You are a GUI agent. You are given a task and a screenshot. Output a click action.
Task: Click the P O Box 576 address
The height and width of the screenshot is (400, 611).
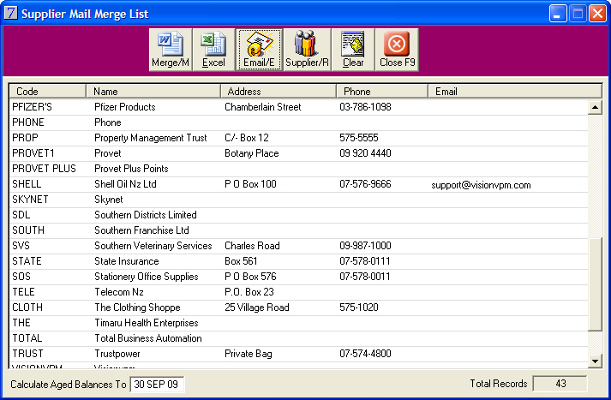(x=250, y=277)
